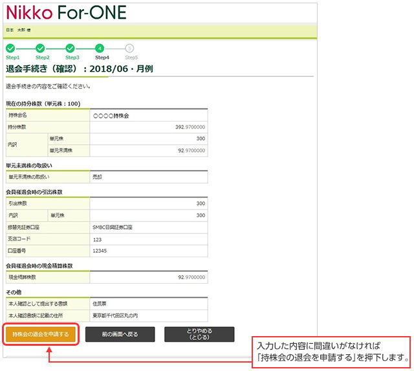Select the 口座番号 value 12345

(x=100, y=251)
